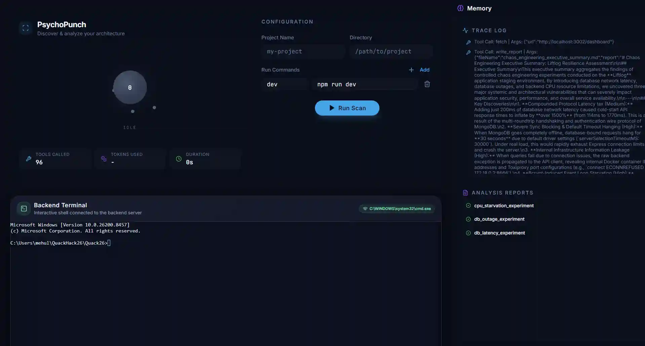
Task: Click the Tools Called value 96
Action: (39, 162)
